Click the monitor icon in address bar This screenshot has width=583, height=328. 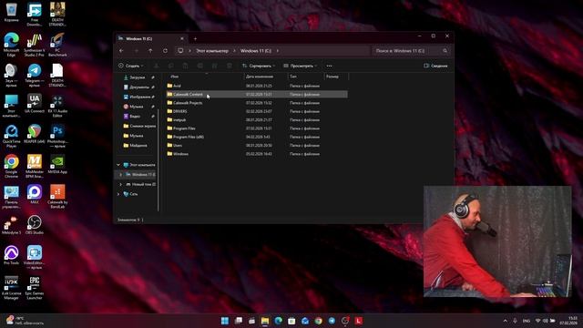(180, 51)
